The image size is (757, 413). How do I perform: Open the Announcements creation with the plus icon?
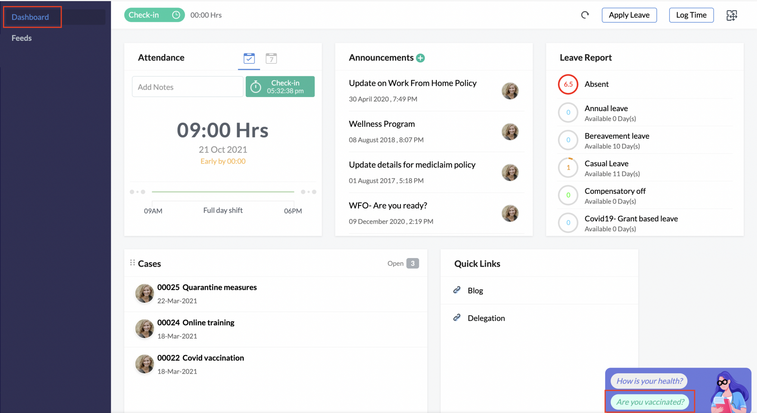[x=421, y=58]
